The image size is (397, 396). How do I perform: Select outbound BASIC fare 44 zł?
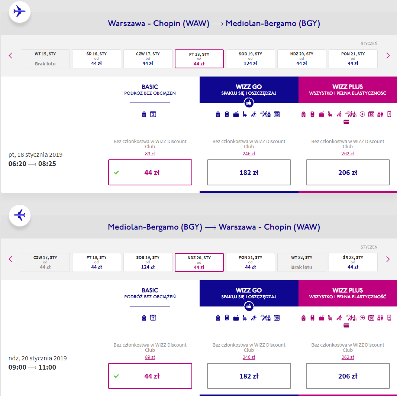[150, 172]
